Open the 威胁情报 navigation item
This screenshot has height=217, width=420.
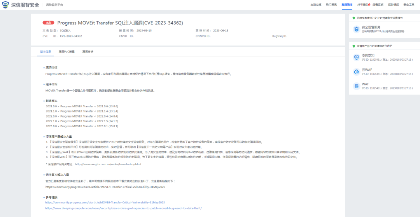[x=393, y=5]
